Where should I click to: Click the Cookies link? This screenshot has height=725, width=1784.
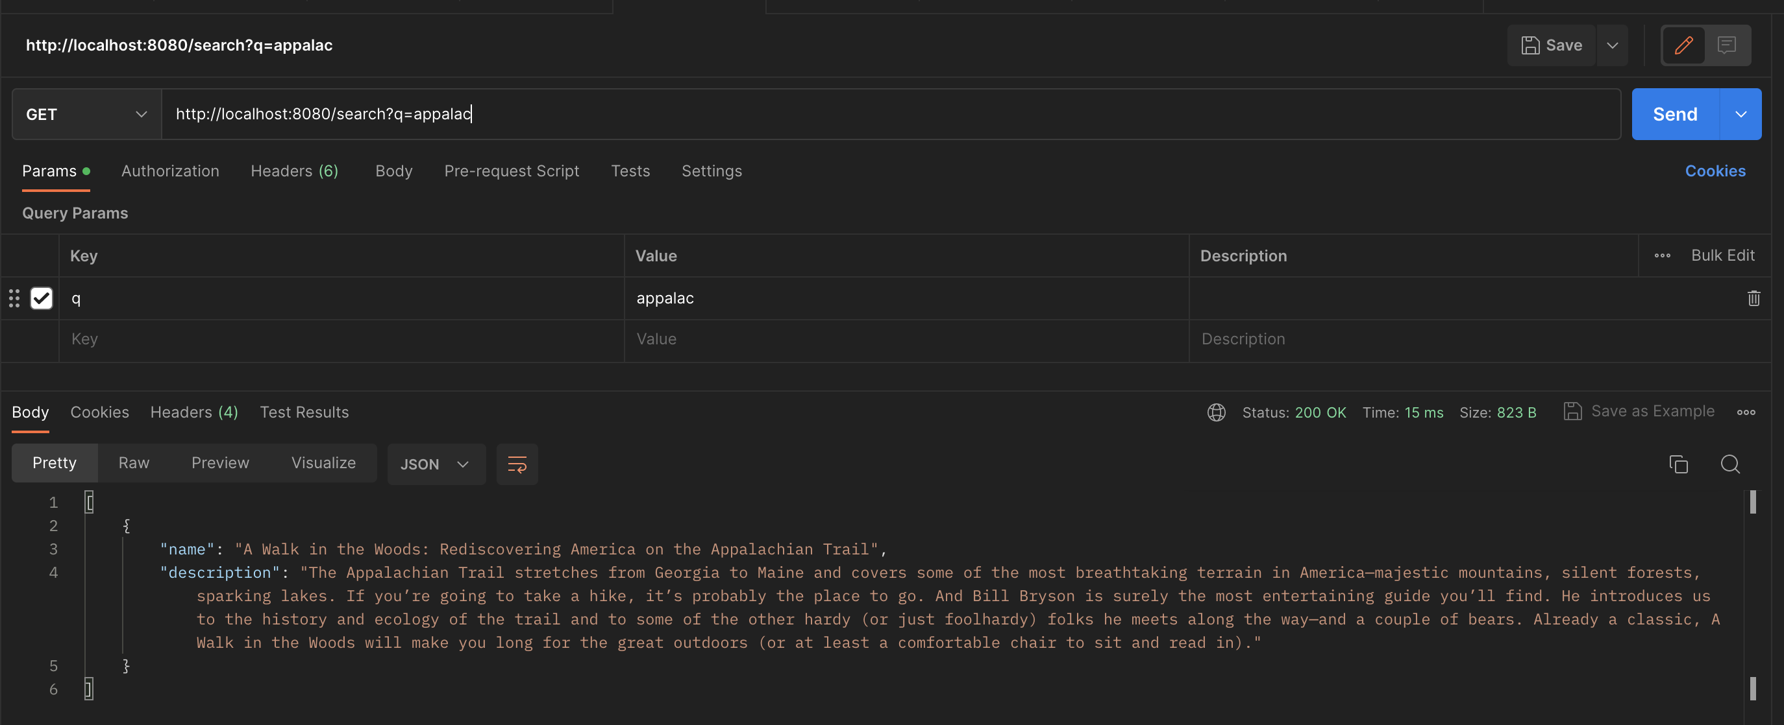(x=1715, y=171)
